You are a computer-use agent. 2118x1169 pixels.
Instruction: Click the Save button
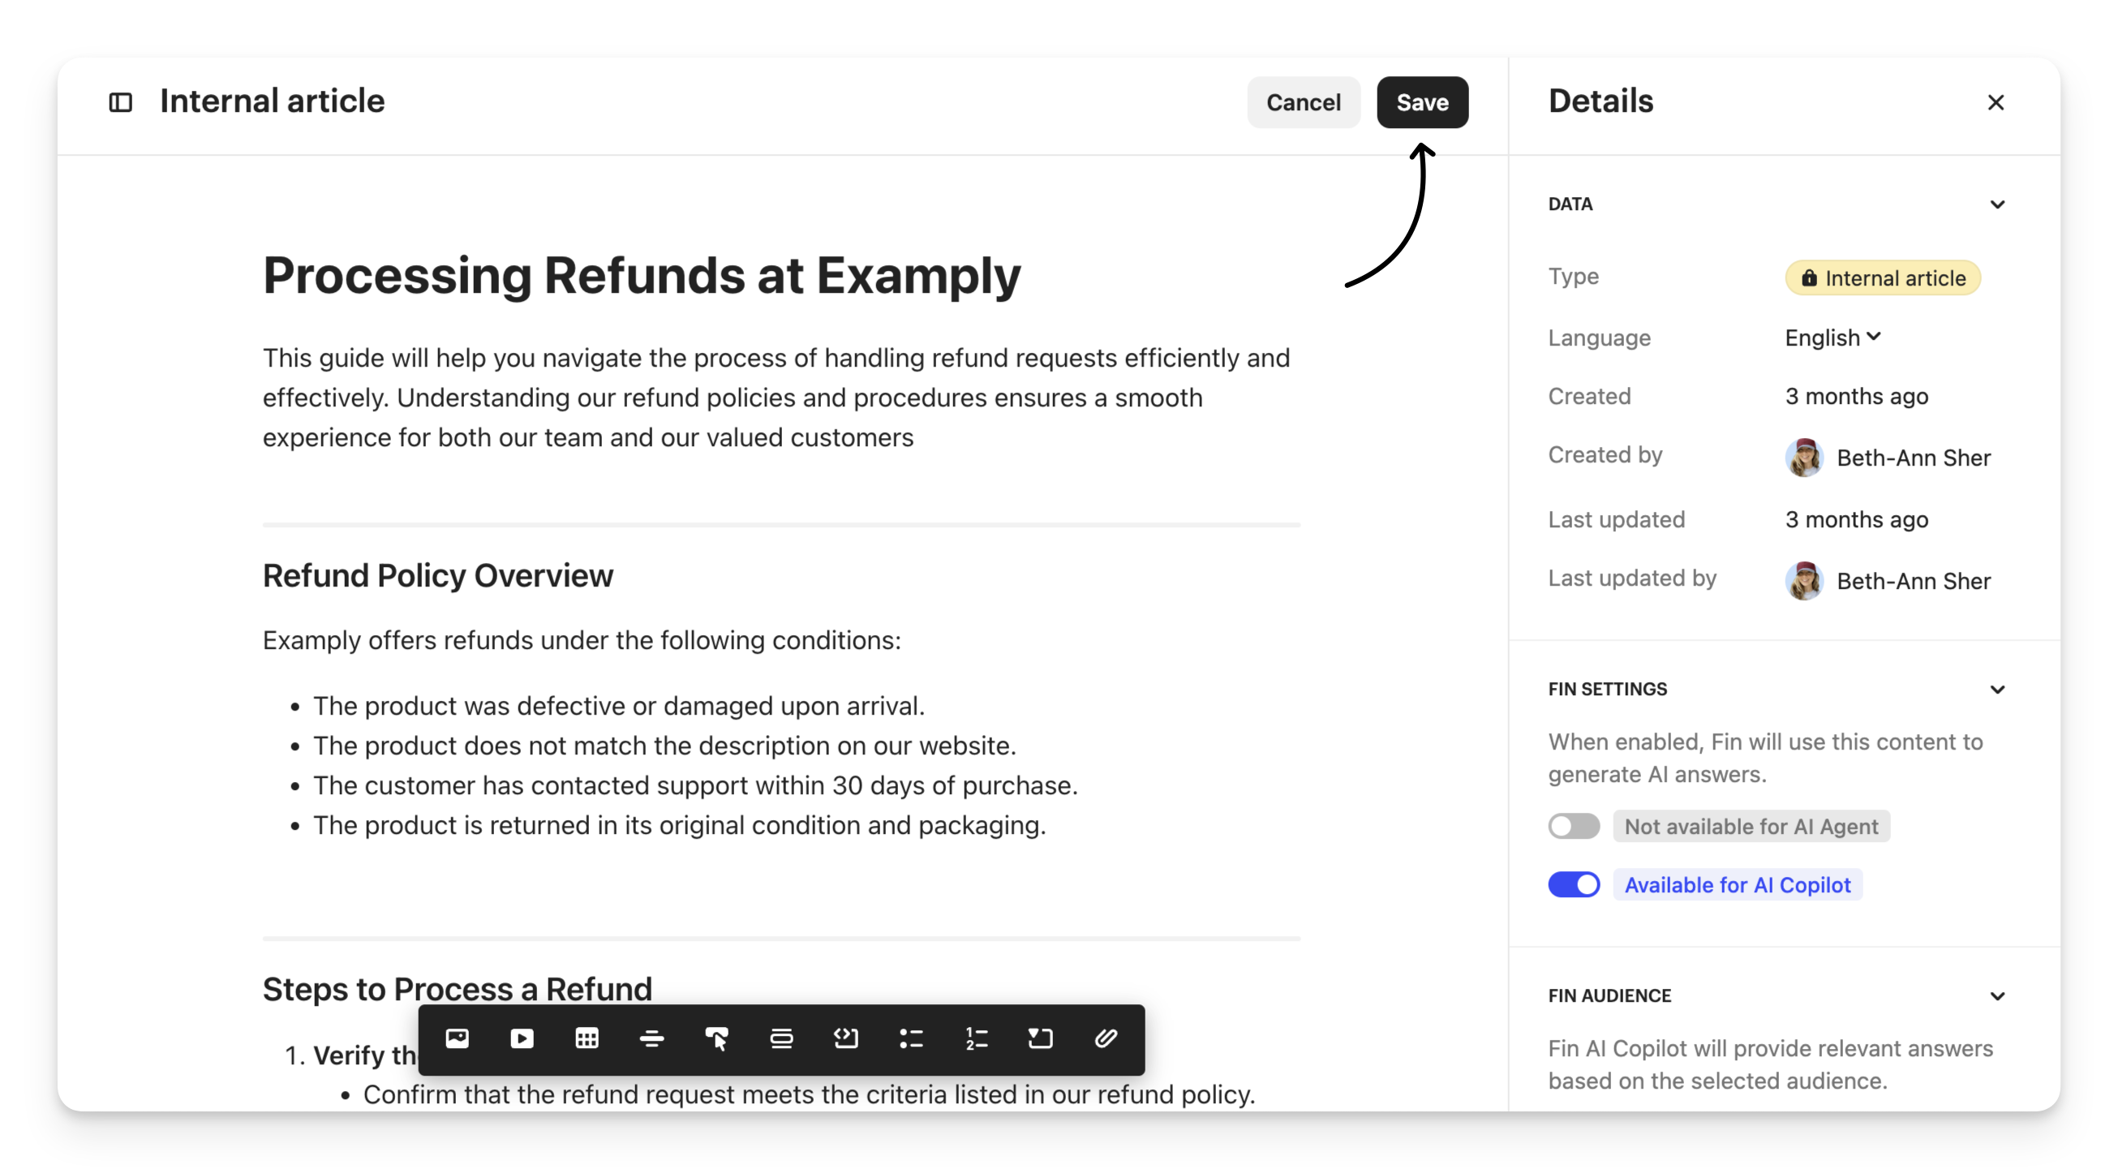pyautogui.click(x=1423, y=103)
